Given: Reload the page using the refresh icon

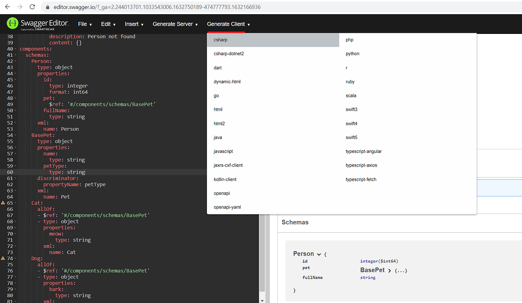Looking at the screenshot, I should point(32,7).
